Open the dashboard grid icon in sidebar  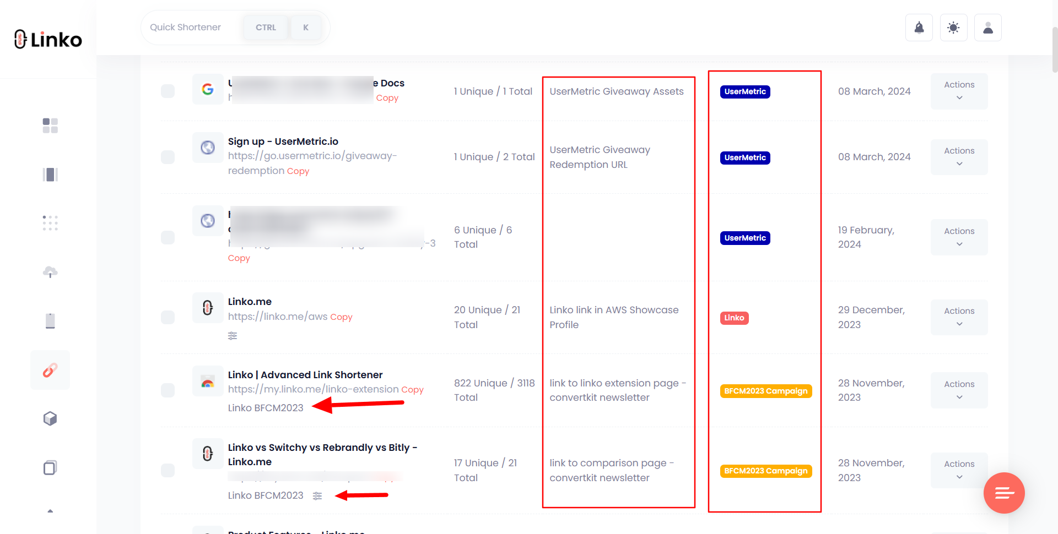click(50, 126)
